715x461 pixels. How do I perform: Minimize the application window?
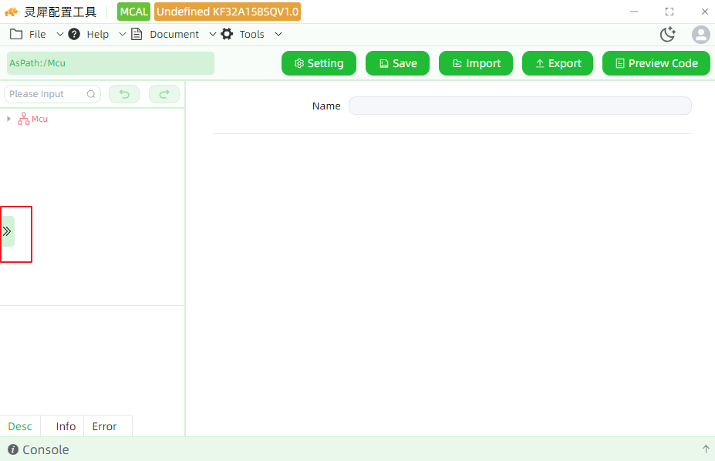(634, 12)
